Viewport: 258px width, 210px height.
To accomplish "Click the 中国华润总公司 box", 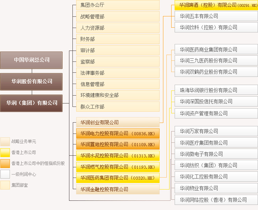I will (x=31, y=60).
